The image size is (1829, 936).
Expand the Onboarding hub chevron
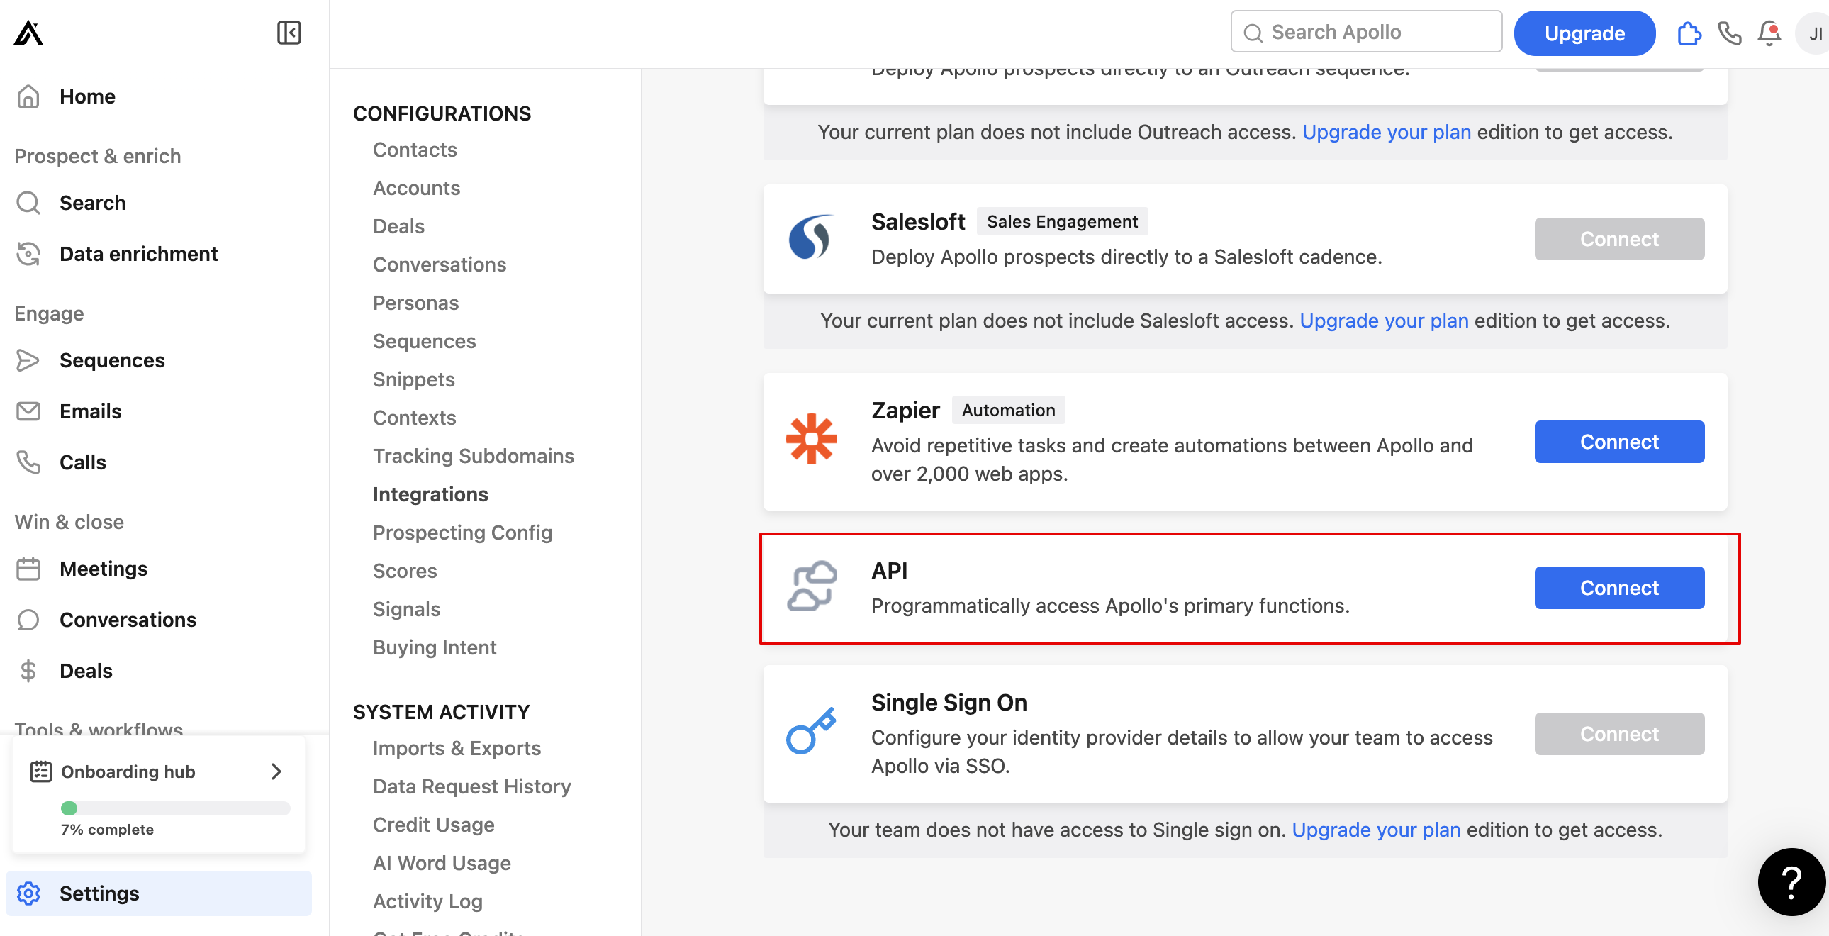[x=276, y=771]
